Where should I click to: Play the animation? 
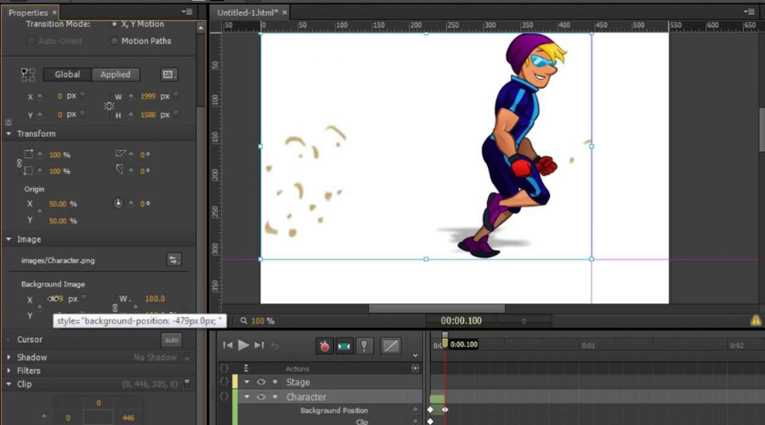point(243,345)
